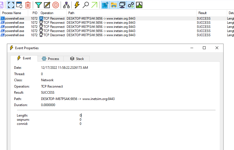Toggle Show File System Activity folder icon

point(114,5)
